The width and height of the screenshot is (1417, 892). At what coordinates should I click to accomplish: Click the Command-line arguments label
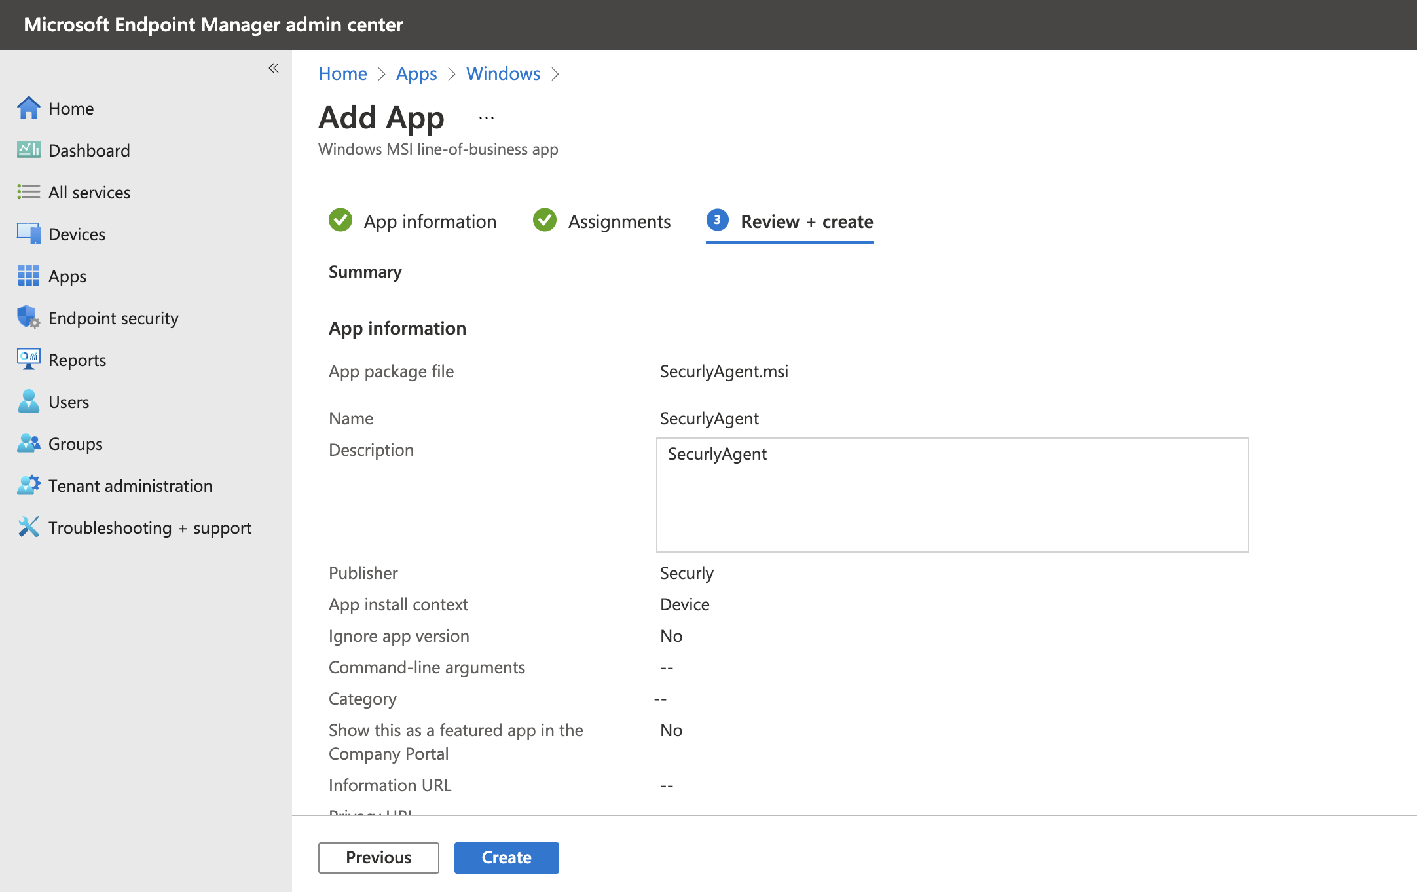(x=427, y=667)
